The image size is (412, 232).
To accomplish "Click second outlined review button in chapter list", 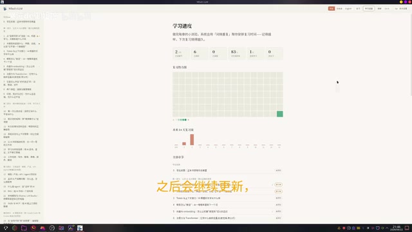I will [x=279, y=191].
